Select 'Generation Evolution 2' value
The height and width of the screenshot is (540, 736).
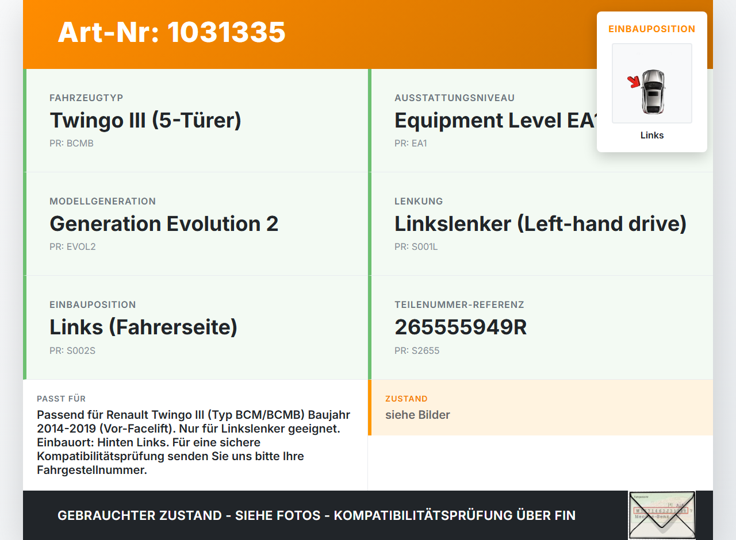164,223
